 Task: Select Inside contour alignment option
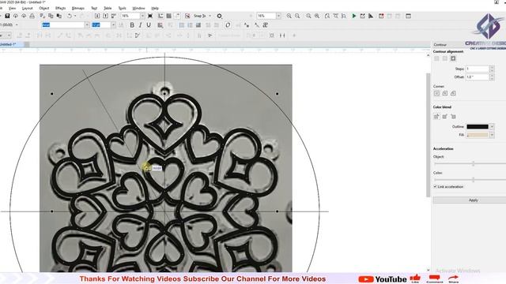[x=445, y=58]
